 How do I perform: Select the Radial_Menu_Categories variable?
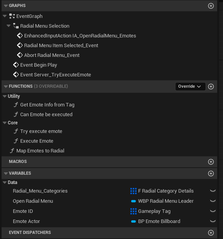(40, 191)
